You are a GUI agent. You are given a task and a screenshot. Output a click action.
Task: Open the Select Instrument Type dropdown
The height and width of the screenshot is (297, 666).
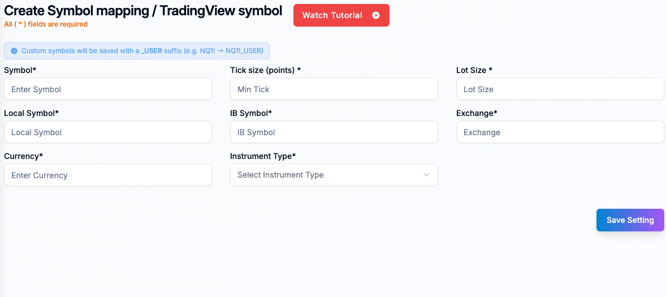tap(334, 175)
